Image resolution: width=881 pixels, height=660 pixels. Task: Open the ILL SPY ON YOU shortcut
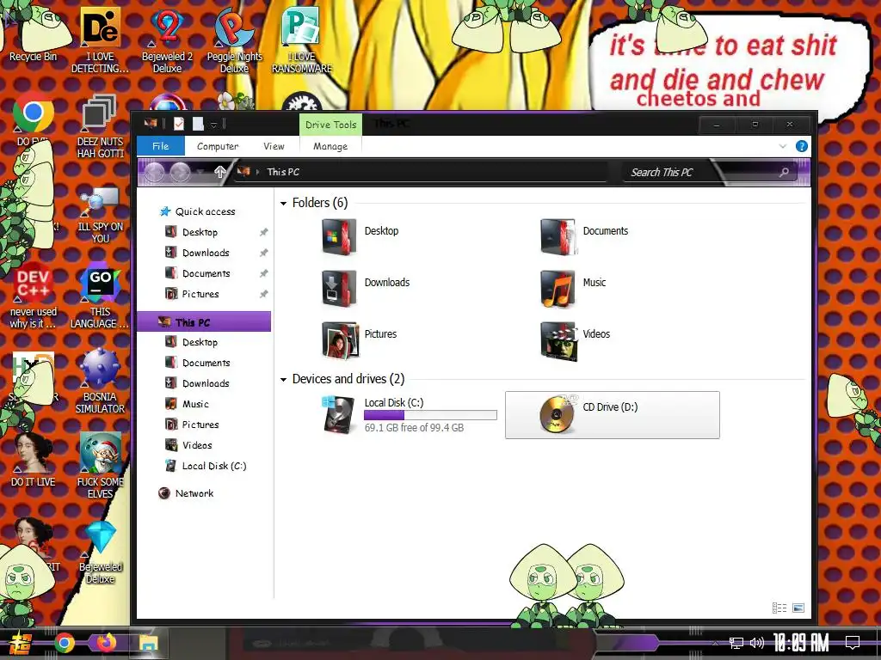pos(100,215)
